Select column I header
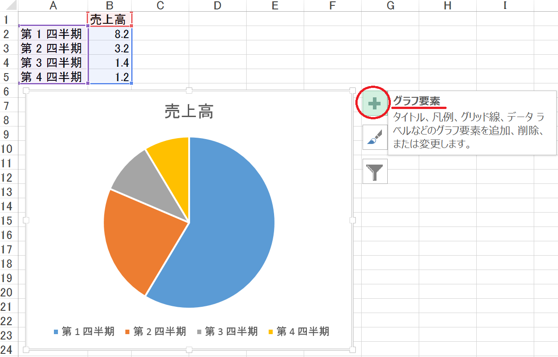Image resolution: width=558 pixels, height=357 pixels. (505, 6)
